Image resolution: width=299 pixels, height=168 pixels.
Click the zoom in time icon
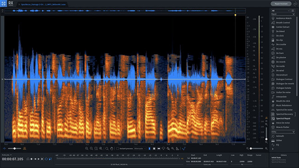pyautogui.click(x=87, y=149)
